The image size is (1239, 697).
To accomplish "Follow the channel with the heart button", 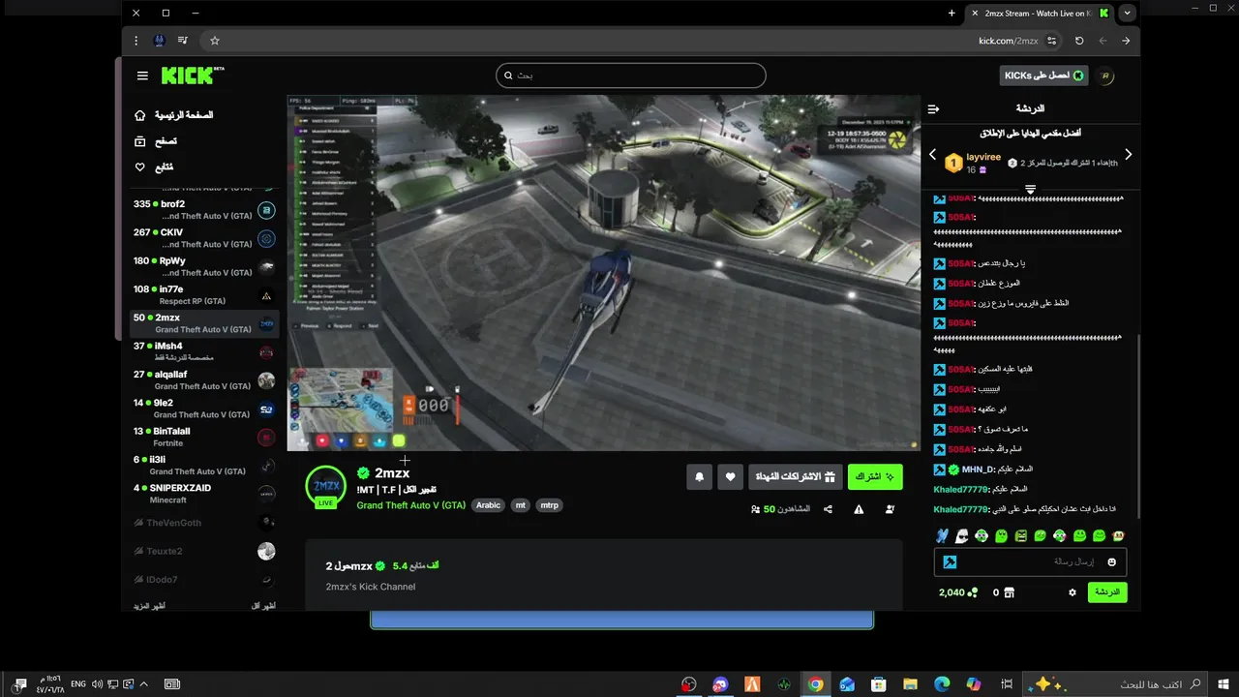I will (731, 476).
